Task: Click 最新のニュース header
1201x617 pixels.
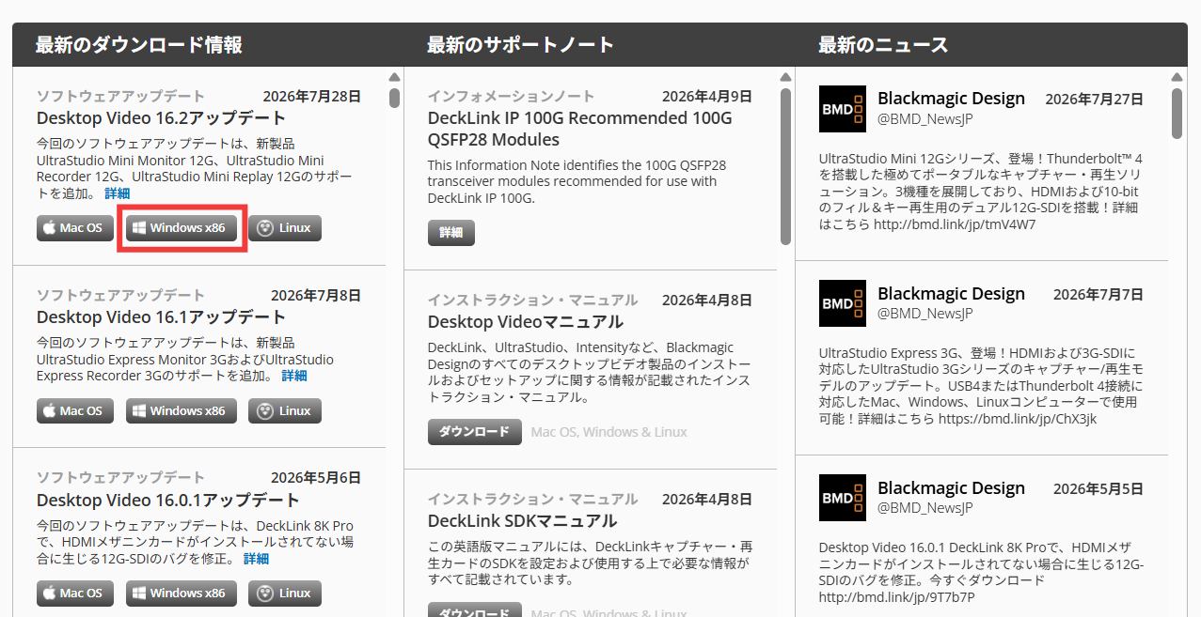Action: [883, 45]
